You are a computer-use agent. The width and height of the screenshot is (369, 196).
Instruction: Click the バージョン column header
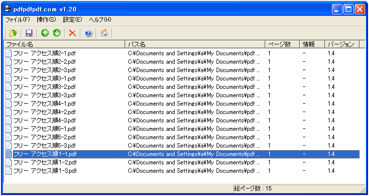(342, 44)
